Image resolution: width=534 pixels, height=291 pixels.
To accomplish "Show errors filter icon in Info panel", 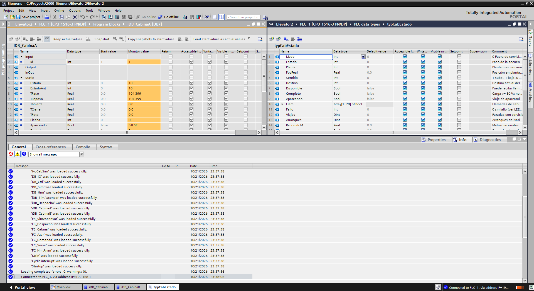I will pyautogui.click(x=11, y=154).
